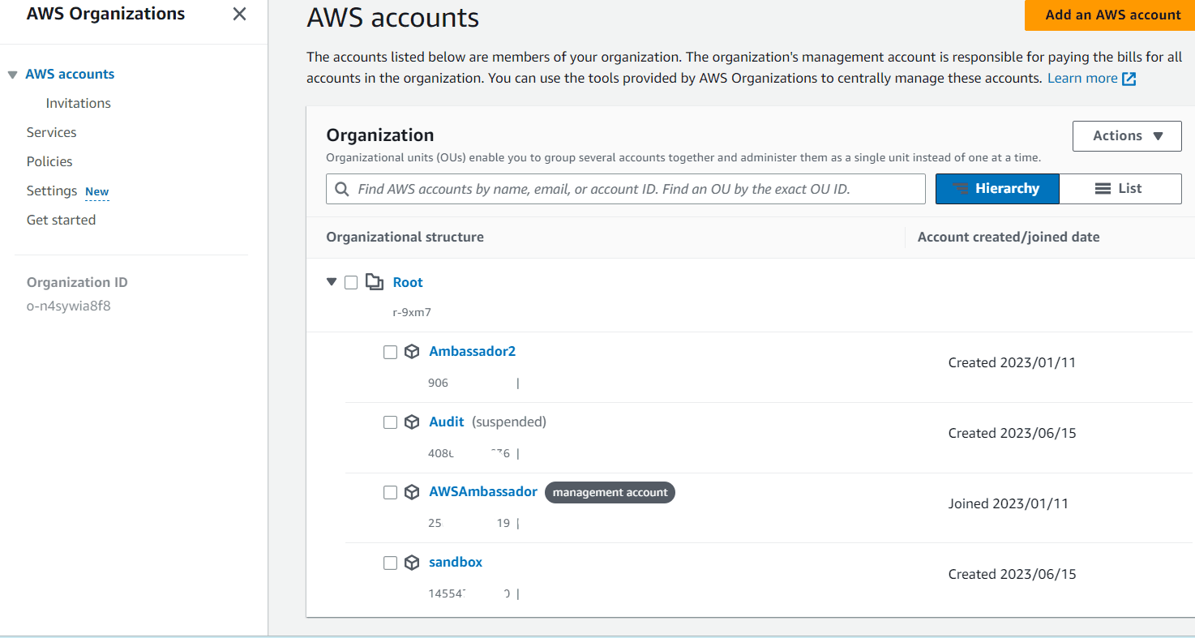Focus the account search field
The image size is (1195, 638).
[x=625, y=189]
